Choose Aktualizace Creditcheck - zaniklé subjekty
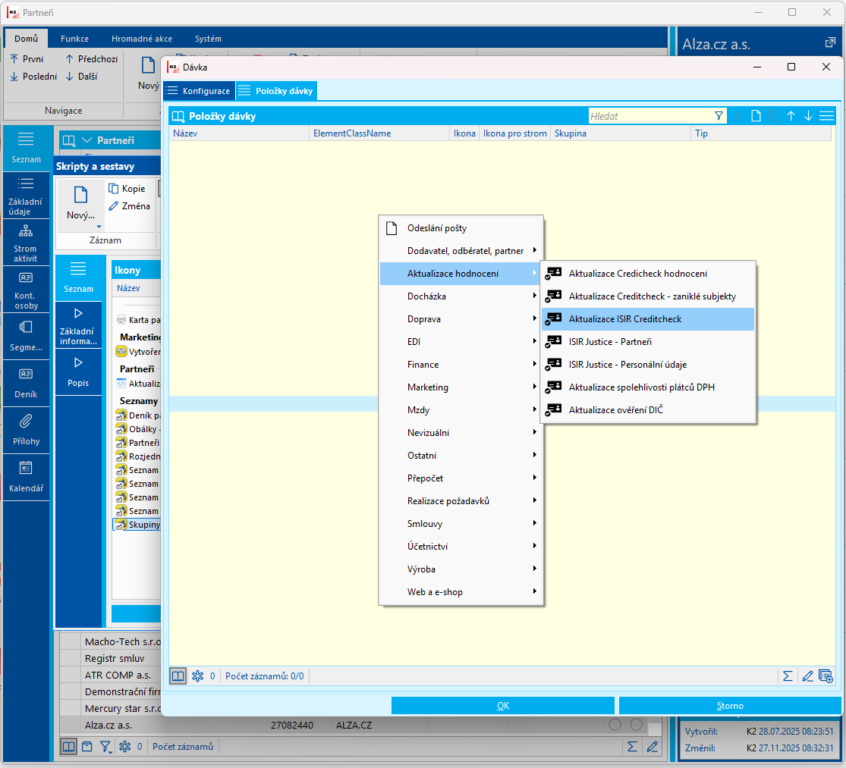The image size is (846, 768). tap(647, 296)
